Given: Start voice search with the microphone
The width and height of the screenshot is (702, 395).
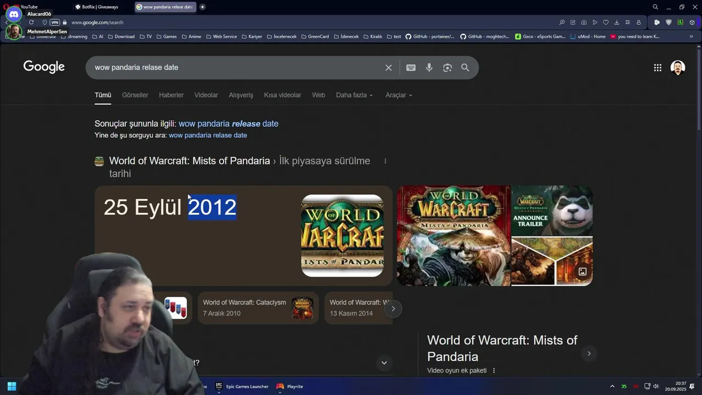Looking at the screenshot, I should coord(429,67).
